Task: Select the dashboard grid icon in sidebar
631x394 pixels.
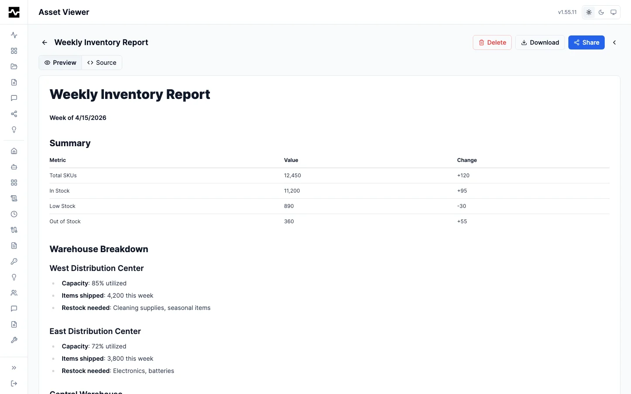Action: pos(14,51)
